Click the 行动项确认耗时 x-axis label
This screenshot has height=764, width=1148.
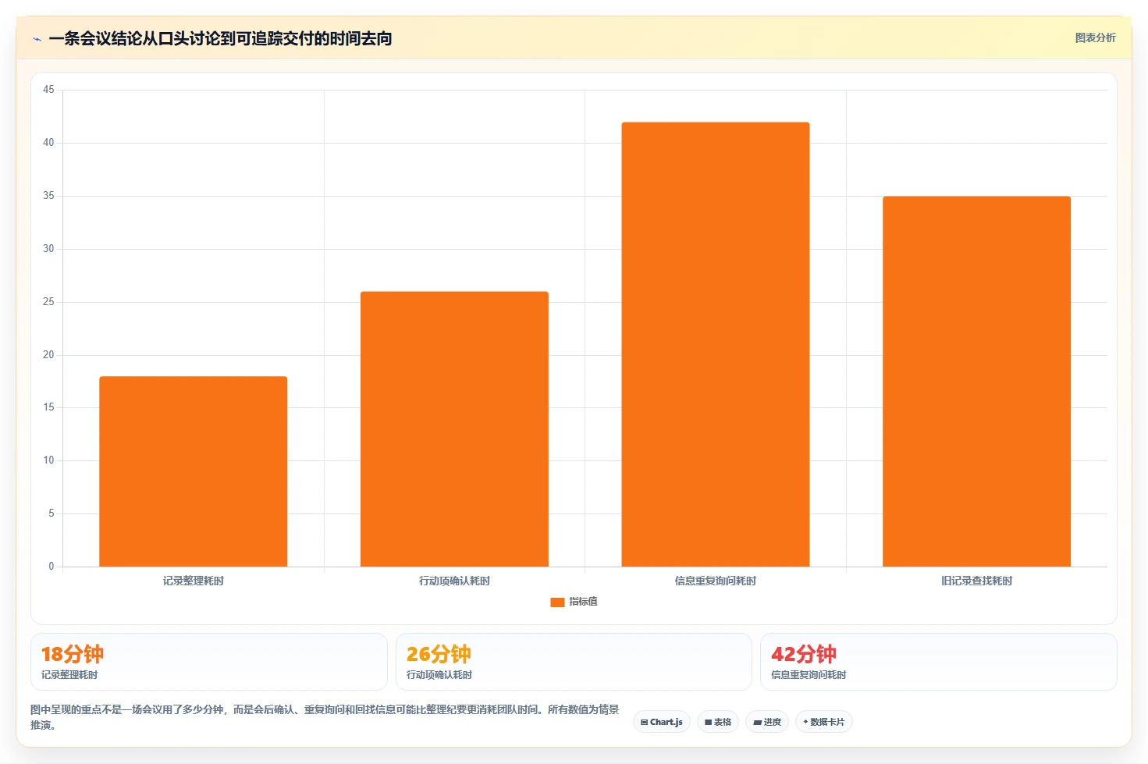(454, 581)
